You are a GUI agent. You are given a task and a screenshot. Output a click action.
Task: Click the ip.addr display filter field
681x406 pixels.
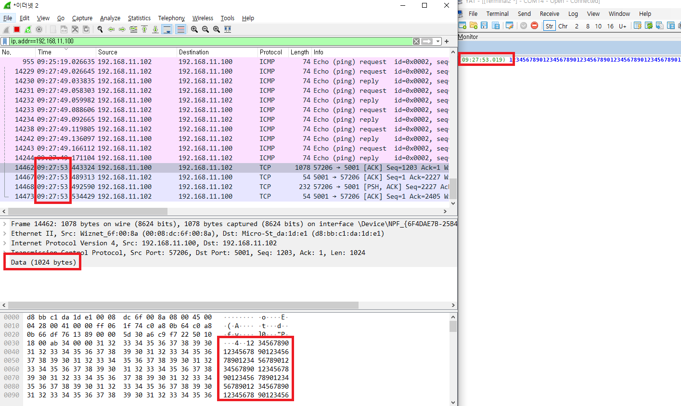tap(210, 41)
